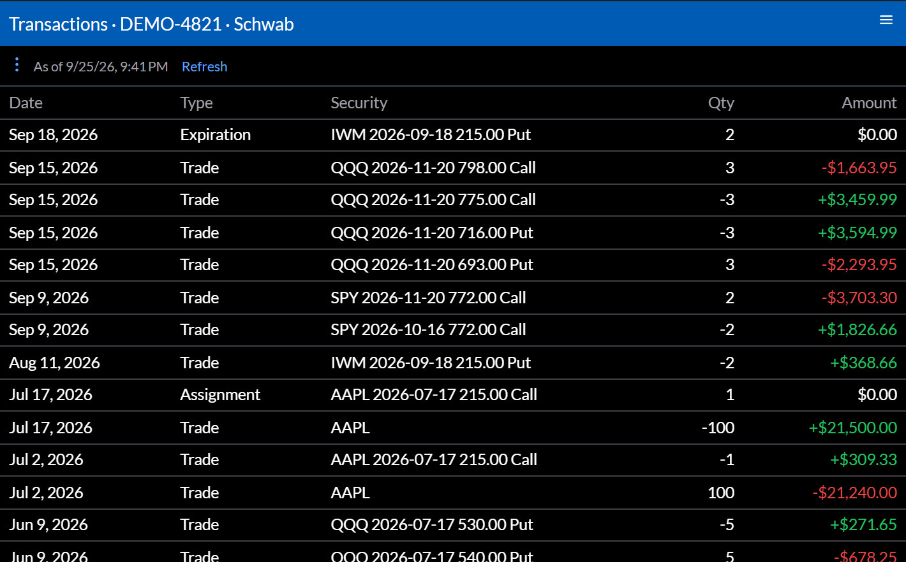Image resolution: width=906 pixels, height=562 pixels.
Task: Select the QQQ 2026-11-20 716.00 Put security
Action: [432, 233]
